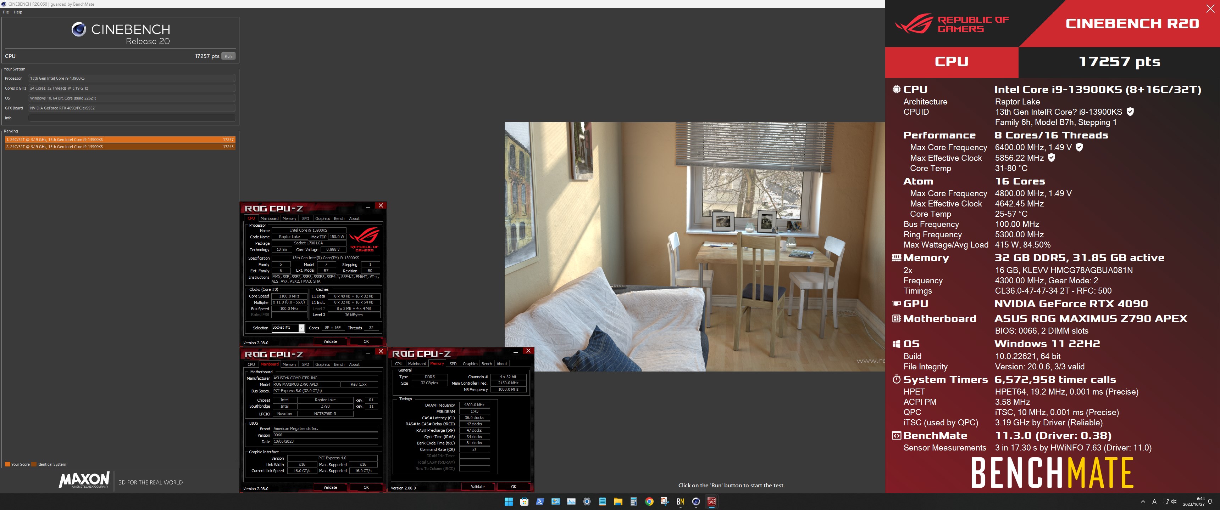
Task: Open the Graphics tab in the top CPU-Z window
Action: click(322, 219)
